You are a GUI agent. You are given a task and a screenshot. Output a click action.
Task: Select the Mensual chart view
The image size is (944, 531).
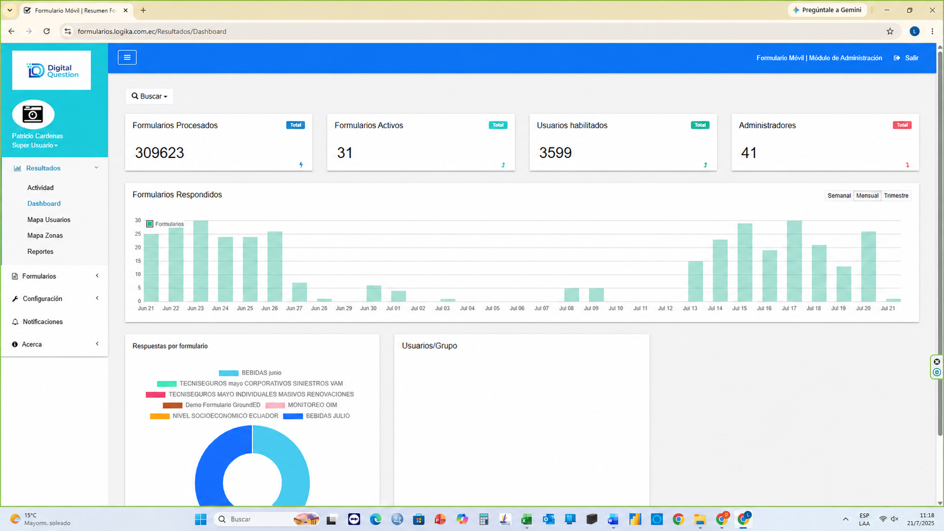(867, 196)
